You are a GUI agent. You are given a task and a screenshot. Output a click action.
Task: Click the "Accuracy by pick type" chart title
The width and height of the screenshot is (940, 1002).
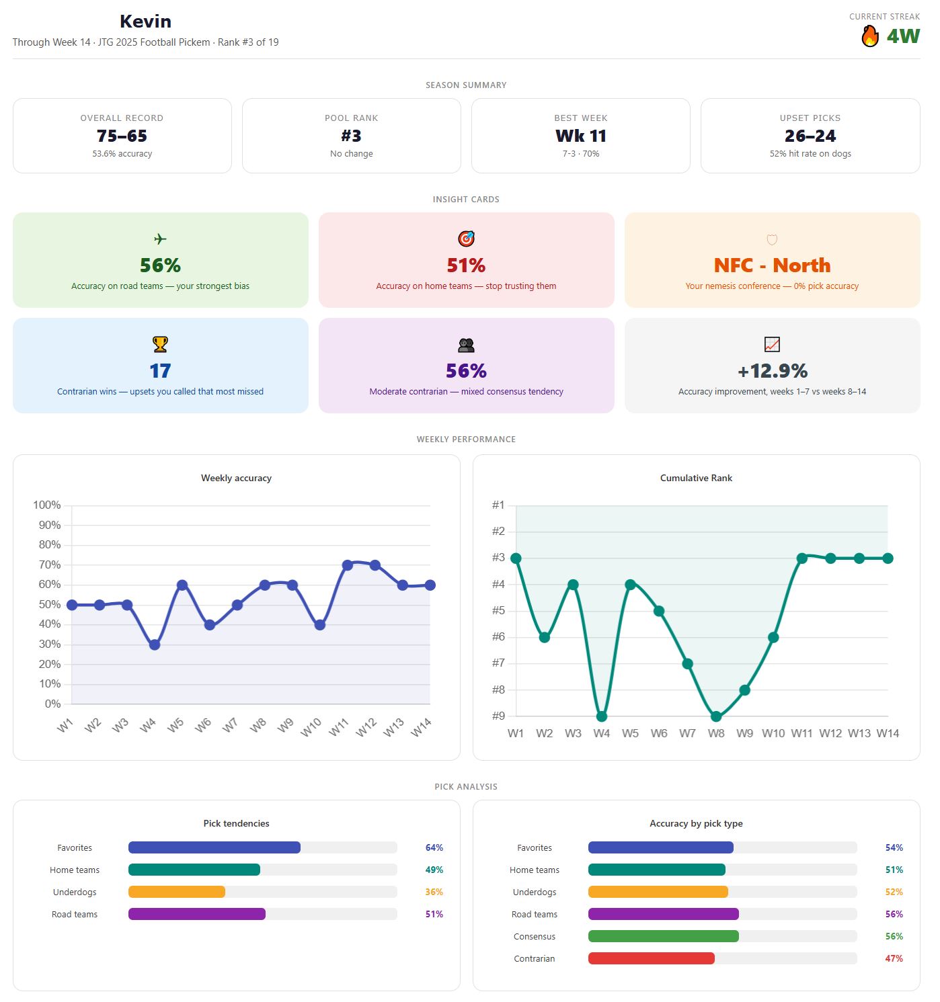click(696, 824)
